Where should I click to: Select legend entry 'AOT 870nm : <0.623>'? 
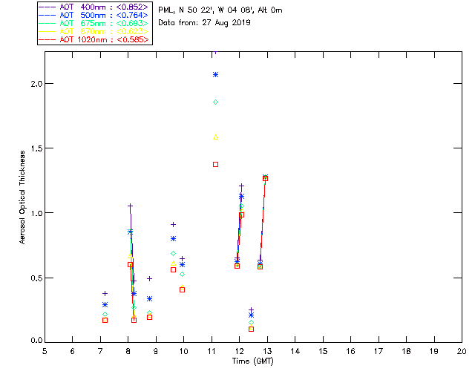pos(104,32)
